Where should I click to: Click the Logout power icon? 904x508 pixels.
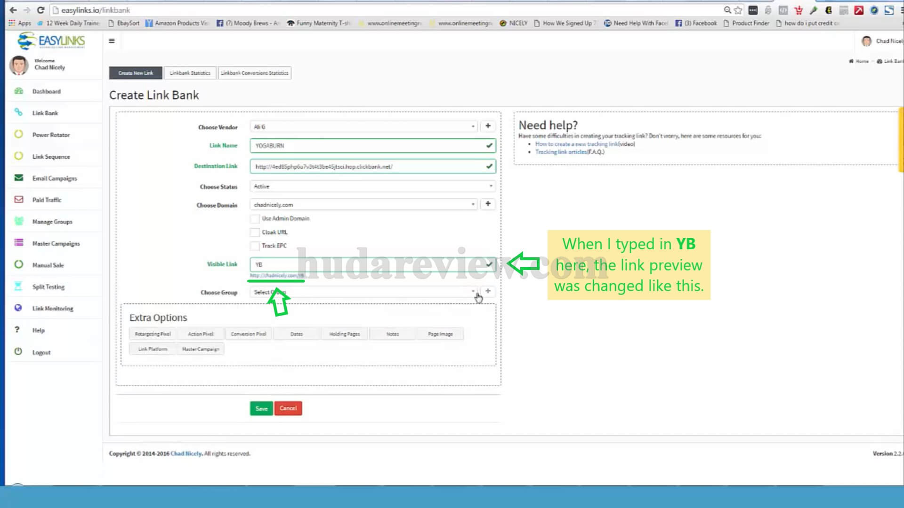point(18,351)
